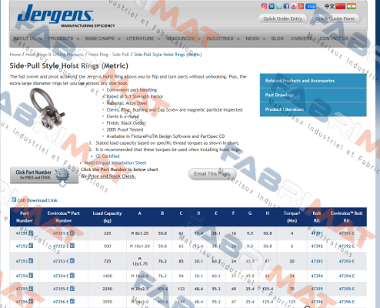Open the Instagram social icon
The width and height of the screenshot is (380, 308).
point(264,6)
